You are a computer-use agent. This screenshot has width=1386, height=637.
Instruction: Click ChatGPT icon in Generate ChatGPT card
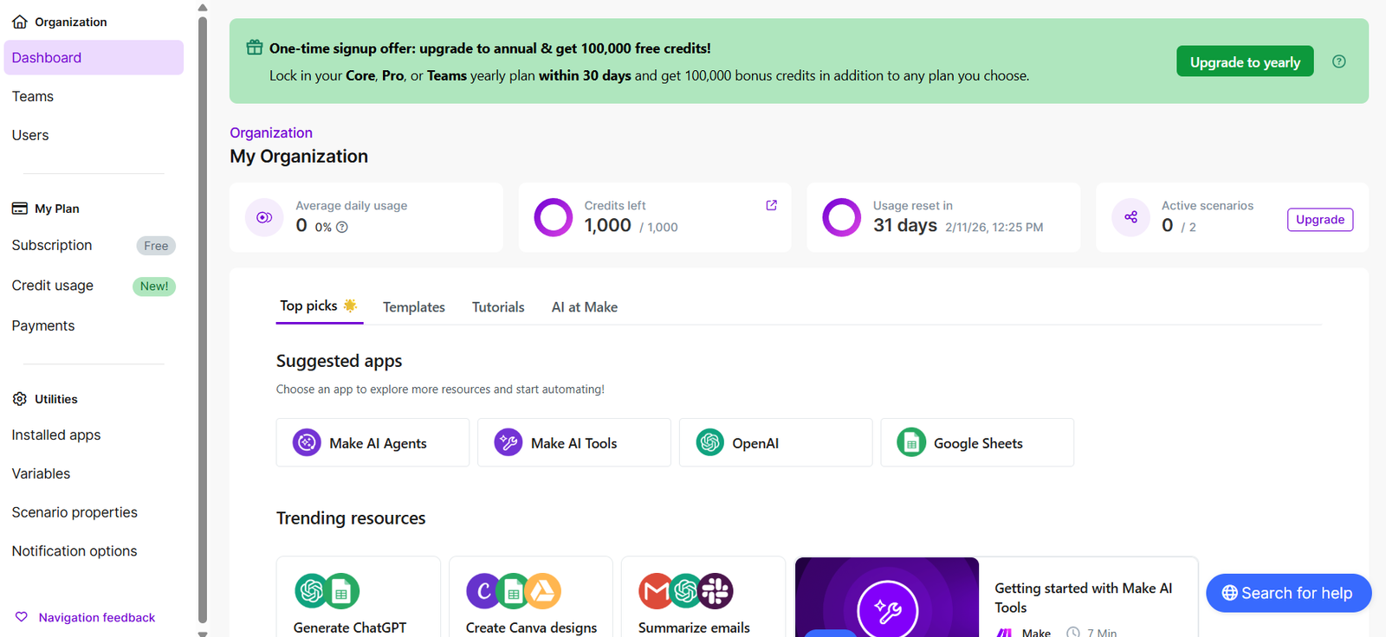(x=312, y=591)
